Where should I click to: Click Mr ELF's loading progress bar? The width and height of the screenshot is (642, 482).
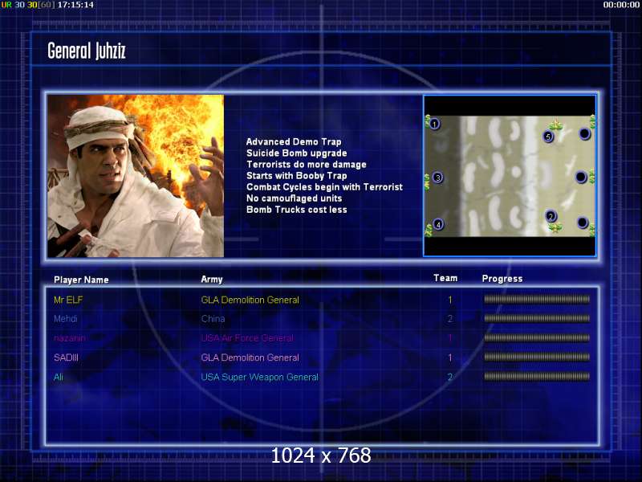[537, 300]
